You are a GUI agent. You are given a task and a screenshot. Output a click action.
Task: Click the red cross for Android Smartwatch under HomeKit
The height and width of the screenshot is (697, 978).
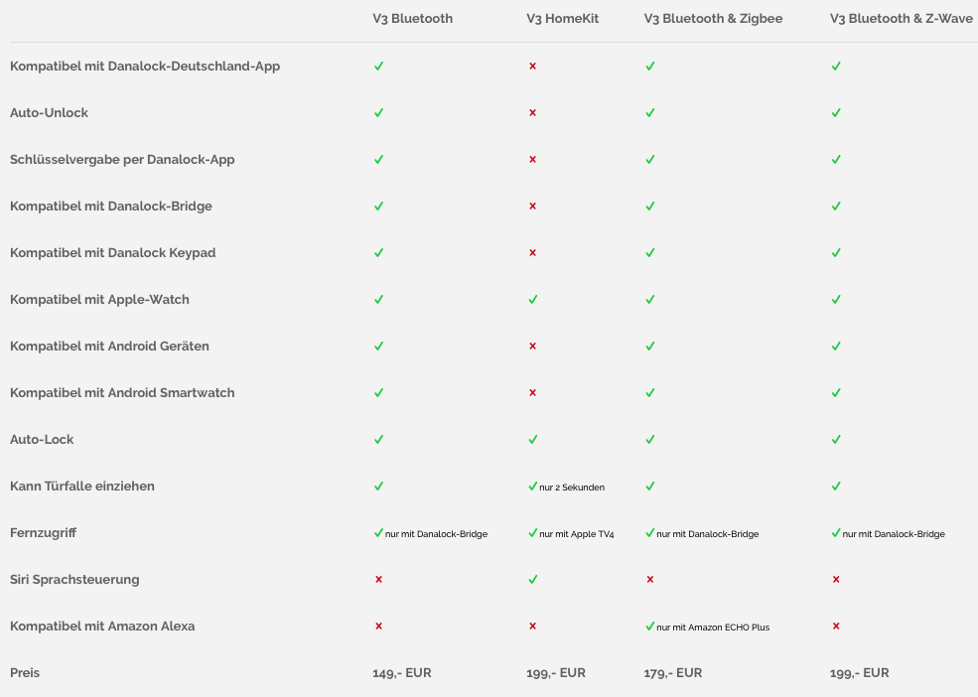click(532, 393)
